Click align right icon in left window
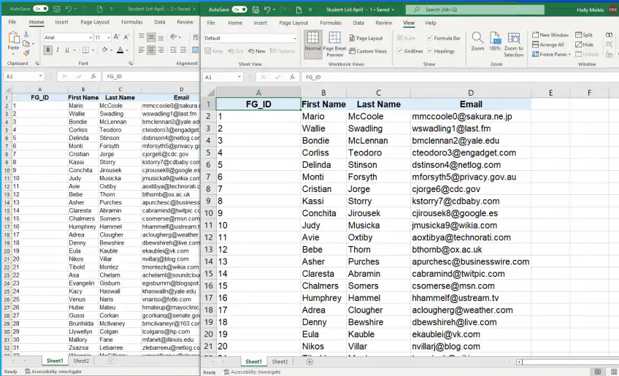This screenshot has height=376, width=619. [x=161, y=50]
